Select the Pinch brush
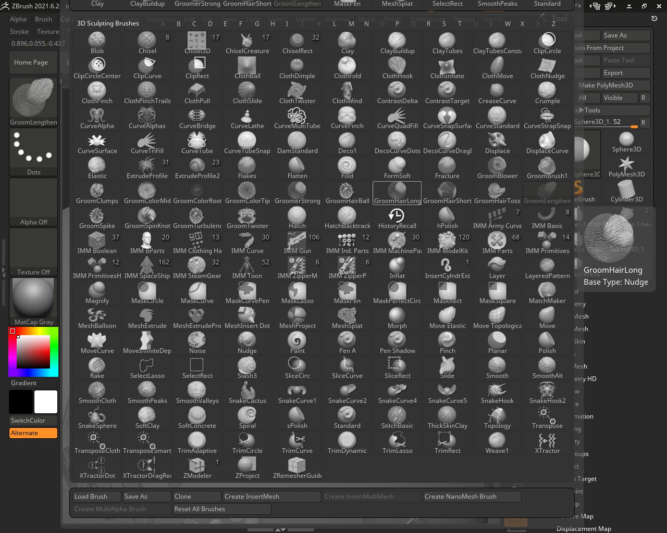667x533 pixels. [447, 343]
